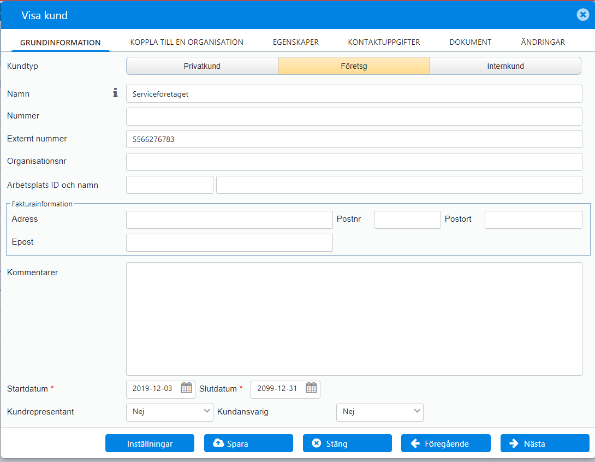Select Privatkund customer type
Image resolution: width=595 pixels, height=462 pixels.
click(203, 66)
